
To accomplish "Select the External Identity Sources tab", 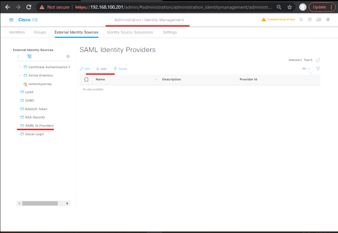I will [x=76, y=32].
